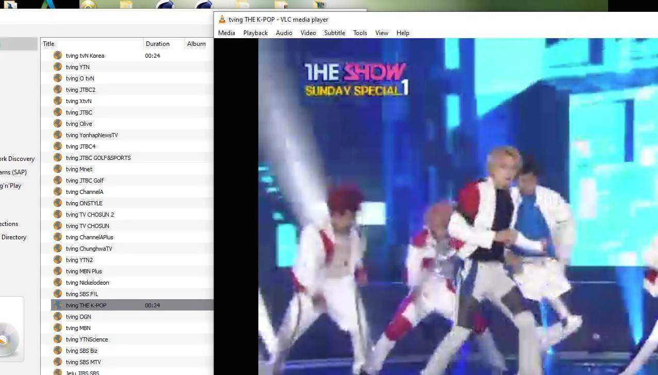Click the globe icon next to tving ChunghwaTV
658x375 pixels.
tap(58, 249)
